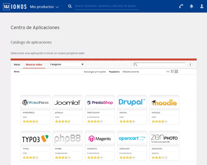Click the Drupal star rating
This screenshot has height=165, width=207.
pyautogui.click(x=127, y=121)
